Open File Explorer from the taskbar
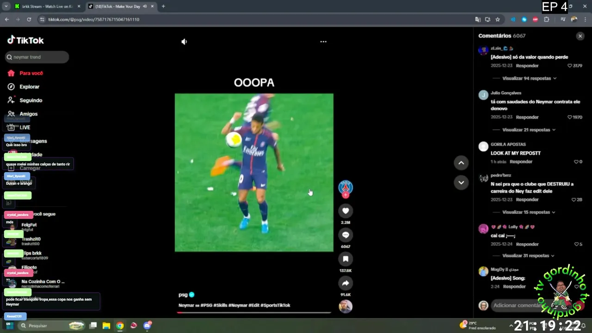592x333 pixels. pos(106,326)
